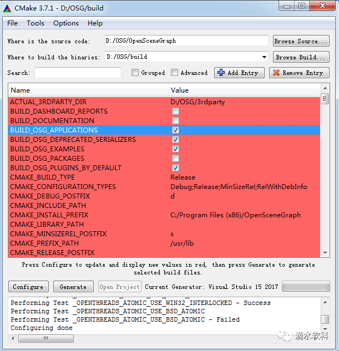Check BUILD_DOCUMENTATION option
The image size is (339, 351).
[x=175, y=121]
